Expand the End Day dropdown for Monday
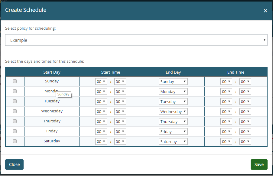This screenshot has width=273, height=176. (173, 92)
